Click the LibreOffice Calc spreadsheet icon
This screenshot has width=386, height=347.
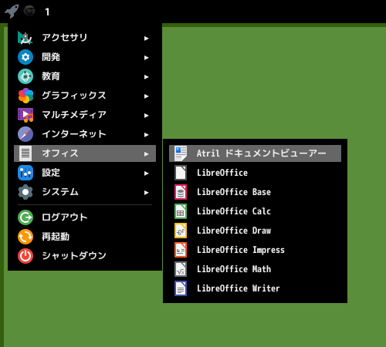(181, 211)
